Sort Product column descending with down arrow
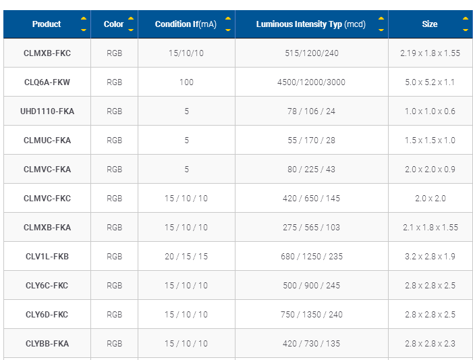 click(84, 30)
